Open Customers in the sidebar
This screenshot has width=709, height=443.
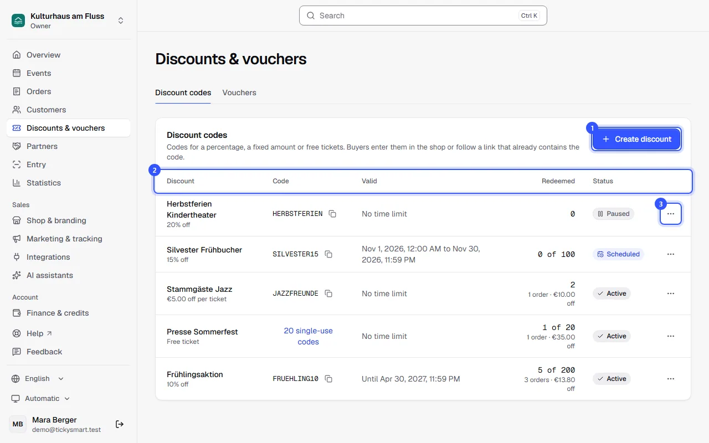pos(69,110)
